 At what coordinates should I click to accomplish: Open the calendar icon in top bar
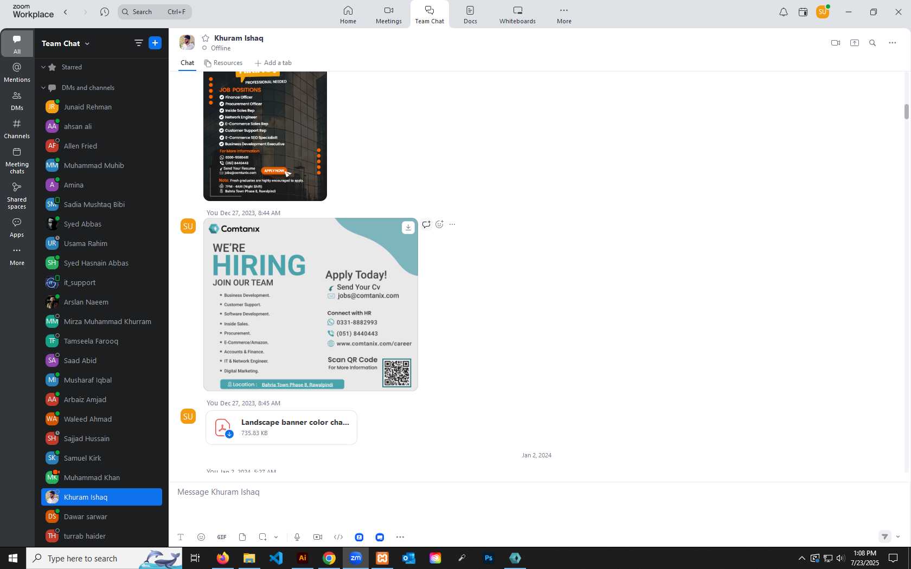point(803,12)
